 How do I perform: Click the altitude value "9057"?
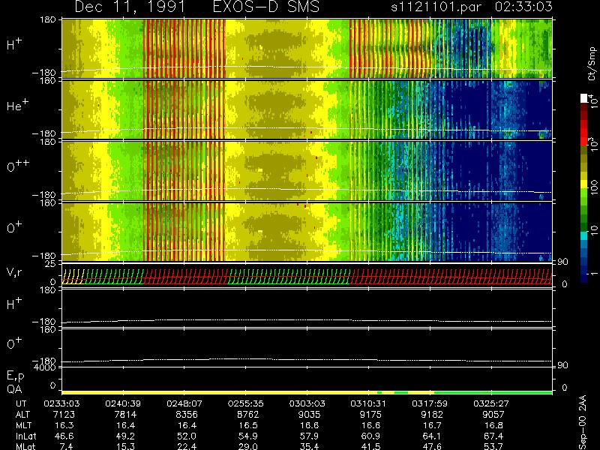[493, 415]
